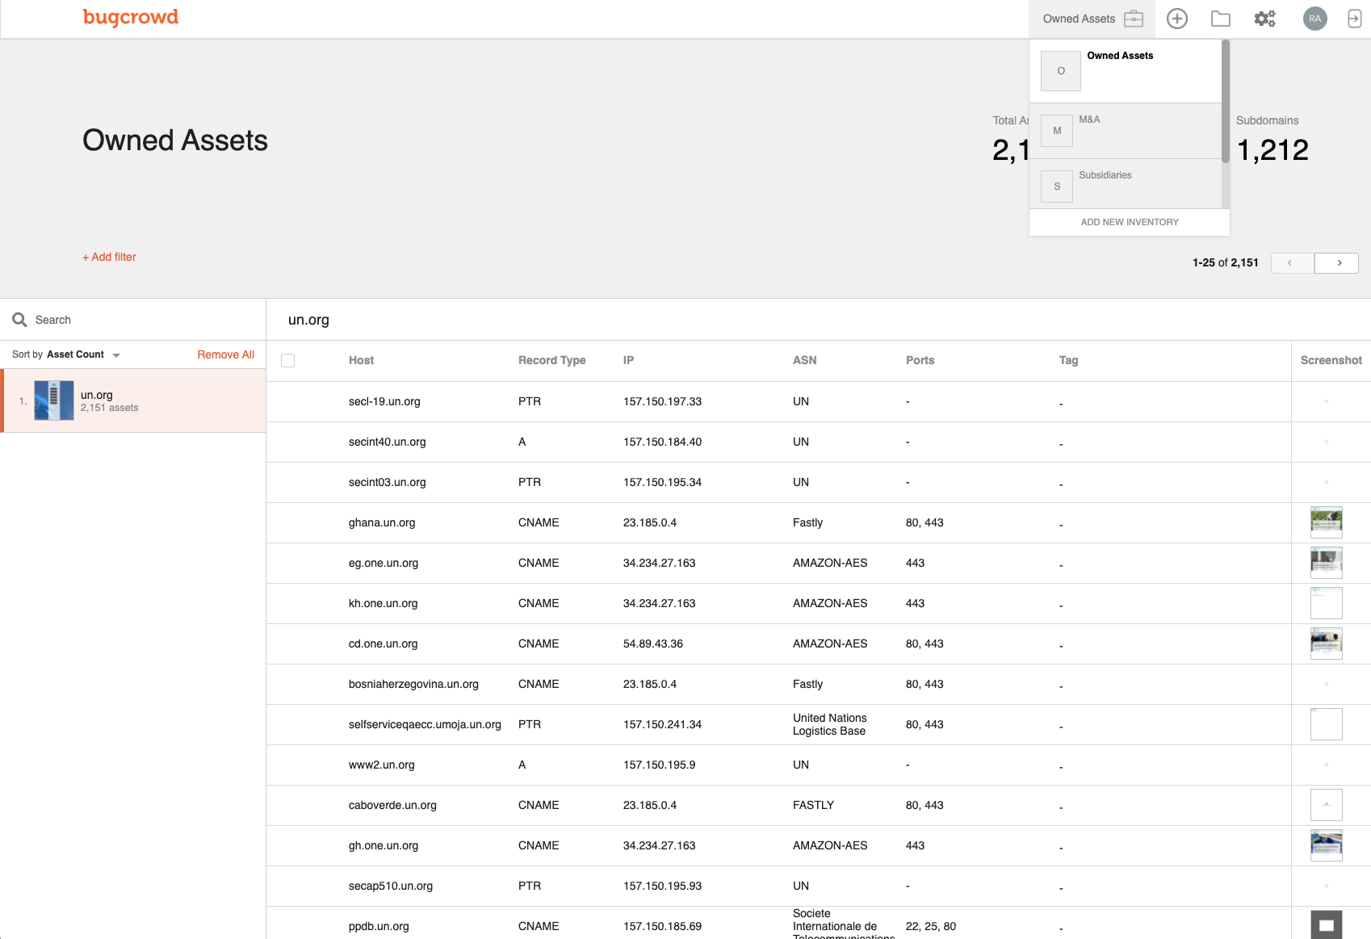Screen dimensions: 1371x939
Task: Open settings gears icon
Action: (x=1264, y=19)
